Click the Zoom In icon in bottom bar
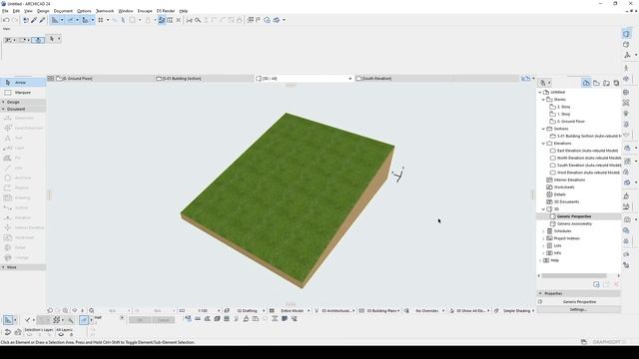Viewport: 639px width, 359px height. (x=65, y=310)
